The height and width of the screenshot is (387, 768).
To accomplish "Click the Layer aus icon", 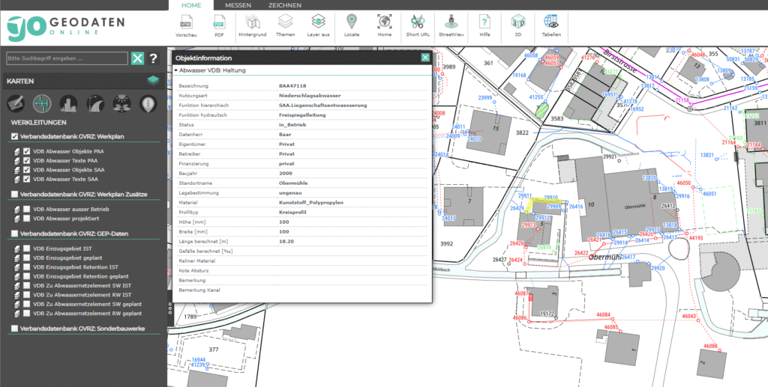I will tap(318, 23).
